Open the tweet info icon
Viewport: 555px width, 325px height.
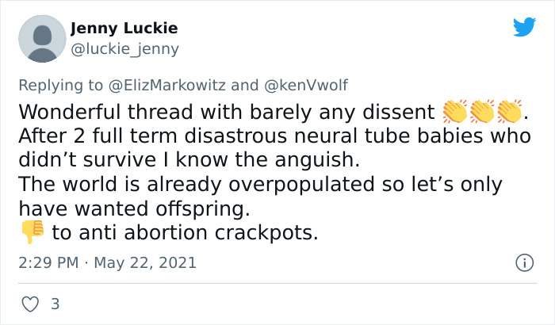[x=523, y=262]
